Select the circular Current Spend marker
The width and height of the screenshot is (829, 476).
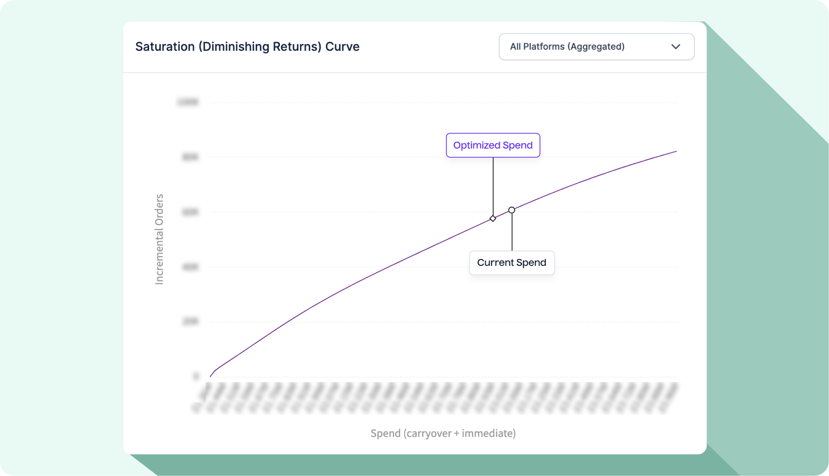[x=512, y=210]
